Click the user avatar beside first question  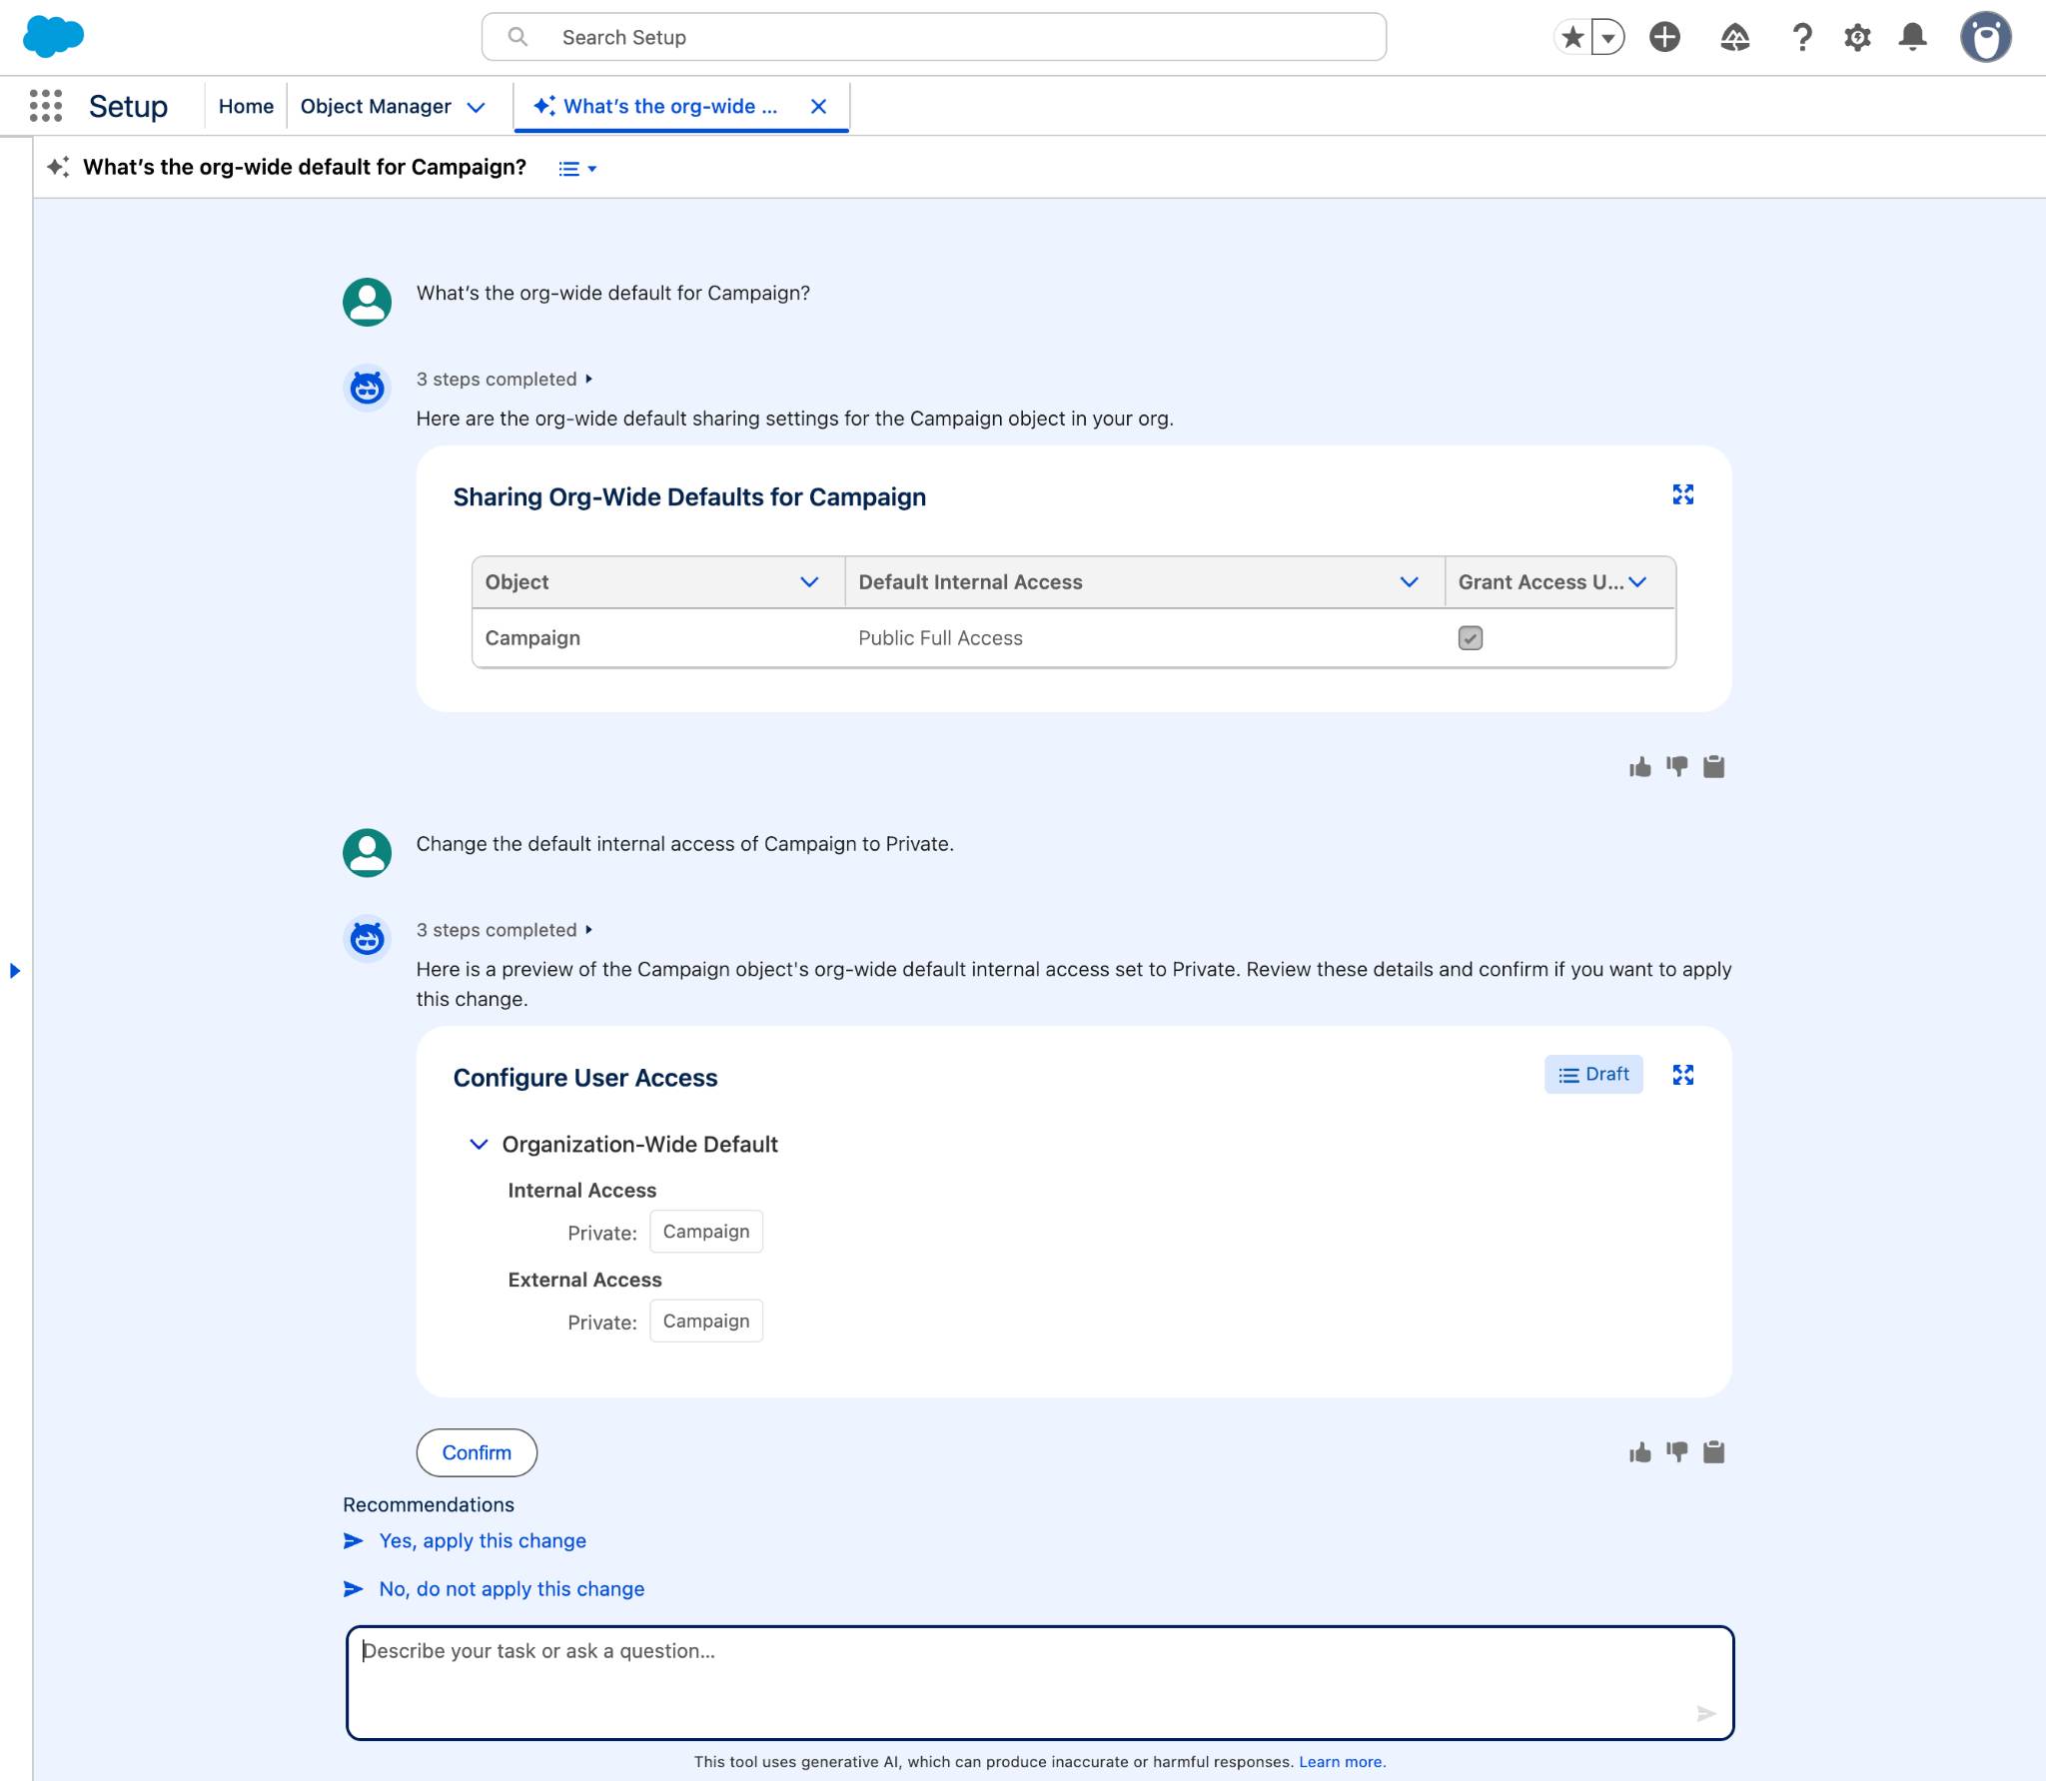coord(367,302)
